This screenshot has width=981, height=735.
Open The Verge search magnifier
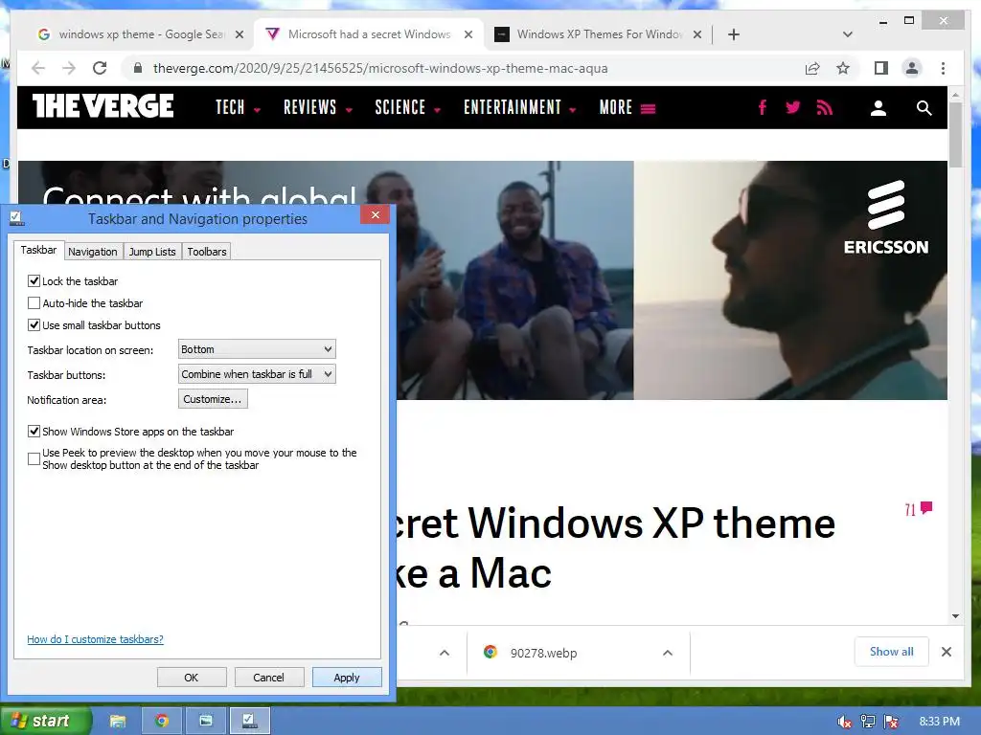[924, 108]
